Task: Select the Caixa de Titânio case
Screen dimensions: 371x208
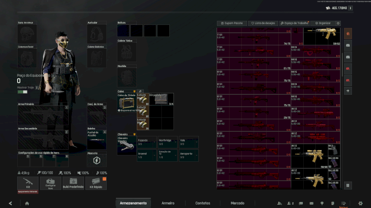Action: (x=127, y=103)
